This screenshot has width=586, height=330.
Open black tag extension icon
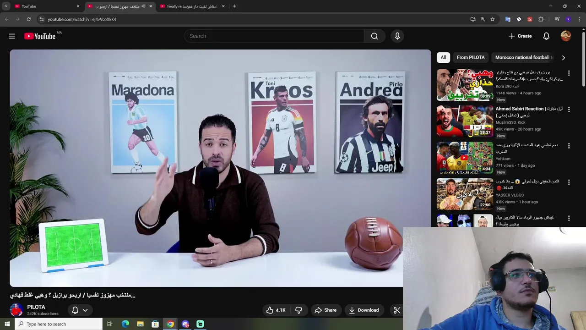pyautogui.click(x=519, y=19)
